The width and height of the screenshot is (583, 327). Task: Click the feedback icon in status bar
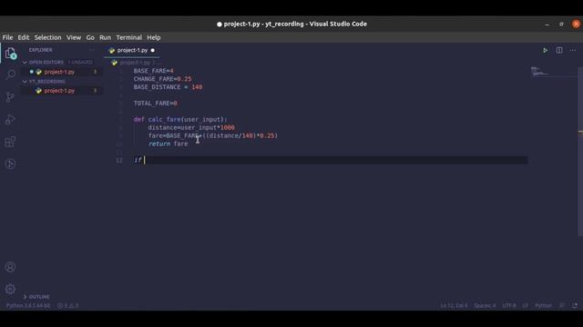pos(562,305)
